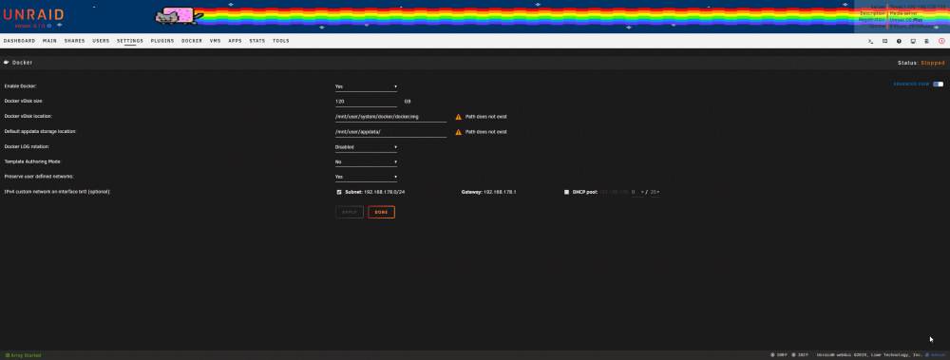Click the info monitor icon in the top bar

tap(913, 41)
